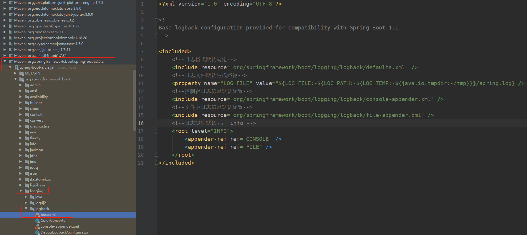Click the logging folder icon
This screenshot has width=527, height=235.
[x=27, y=191]
